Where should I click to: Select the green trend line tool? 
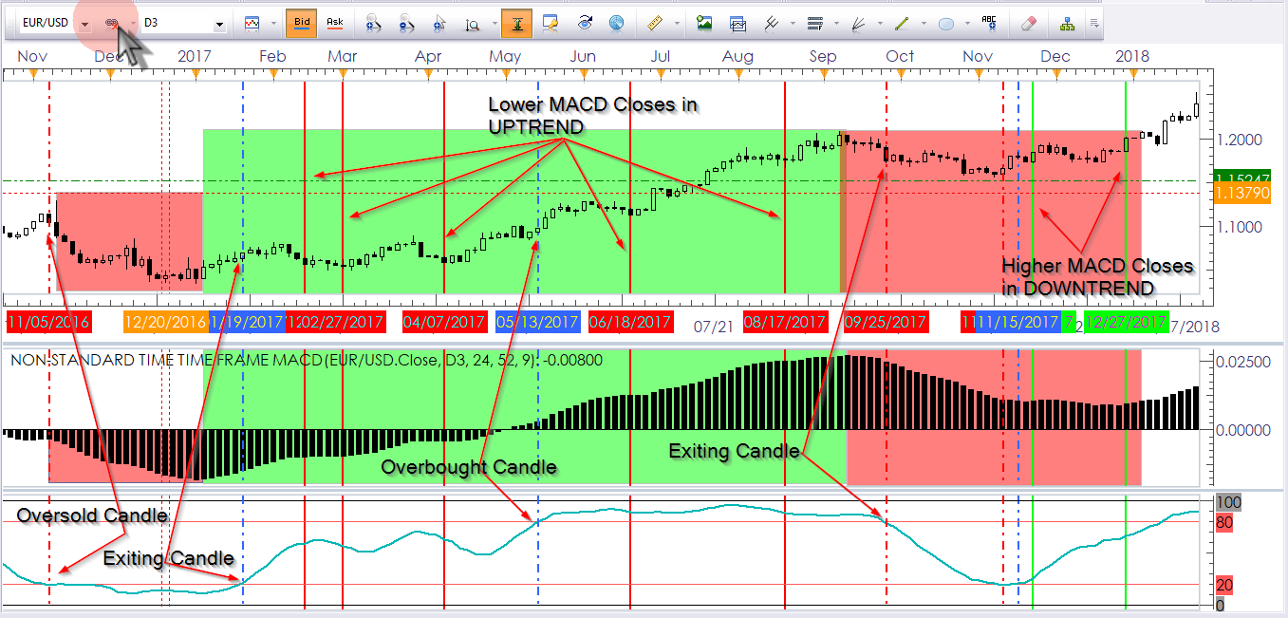pos(902,23)
